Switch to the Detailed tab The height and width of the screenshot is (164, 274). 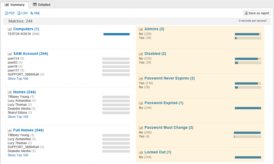click(42, 5)
